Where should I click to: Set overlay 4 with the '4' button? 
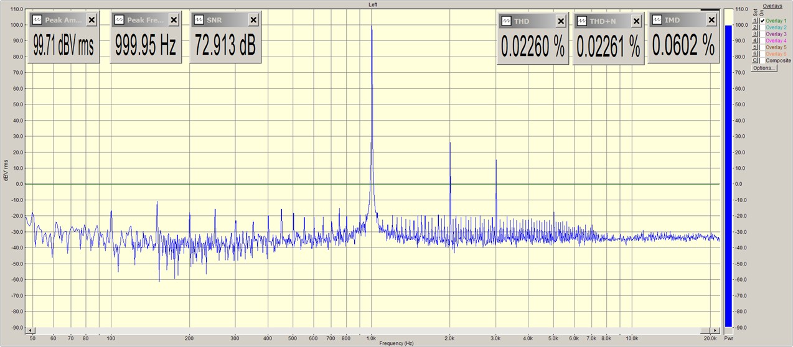(755, 40)
